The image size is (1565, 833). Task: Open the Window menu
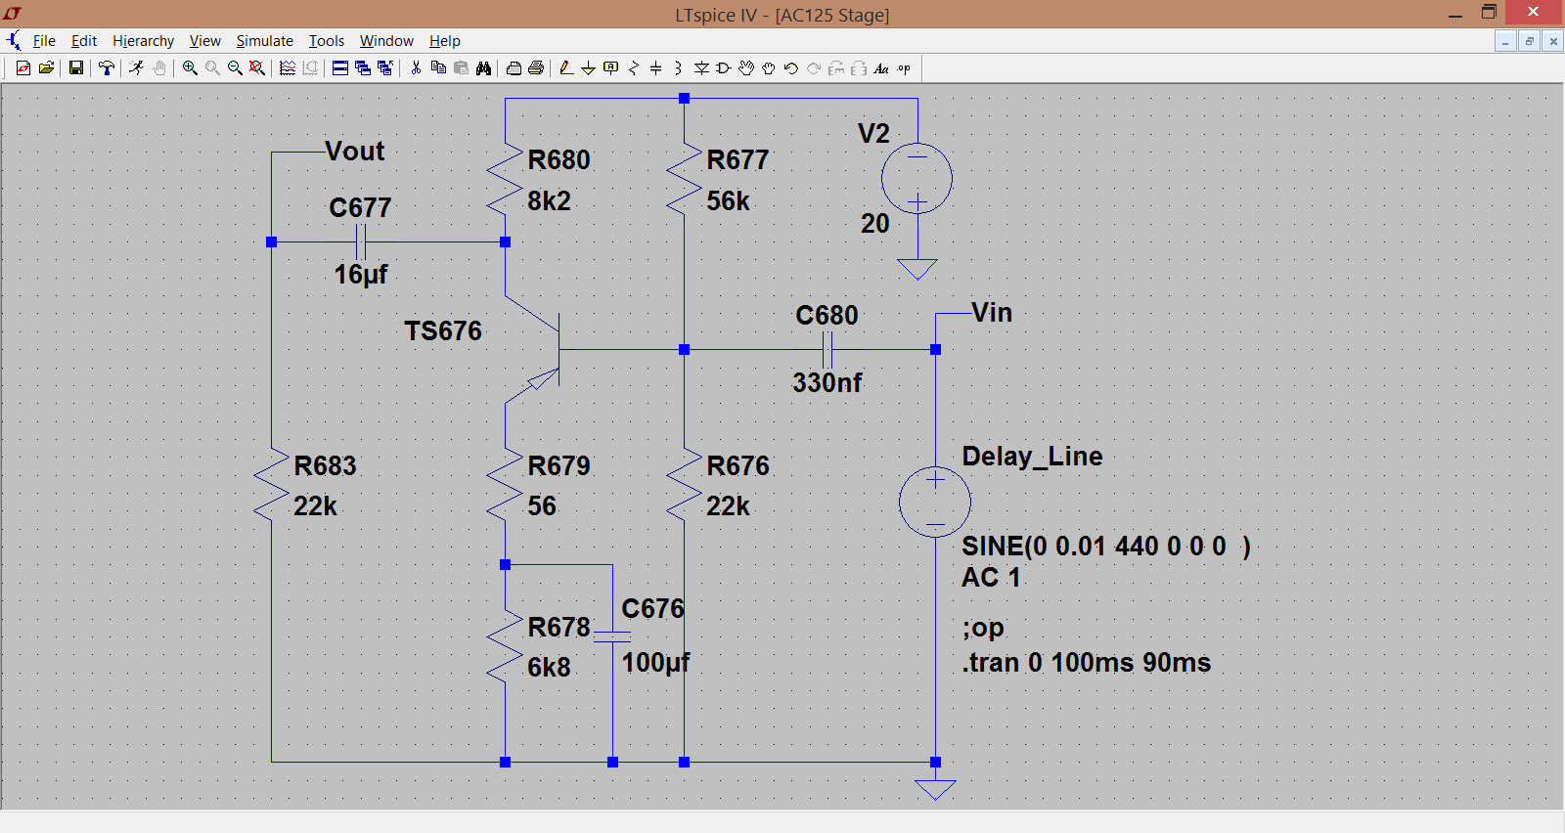click(386, 40)
